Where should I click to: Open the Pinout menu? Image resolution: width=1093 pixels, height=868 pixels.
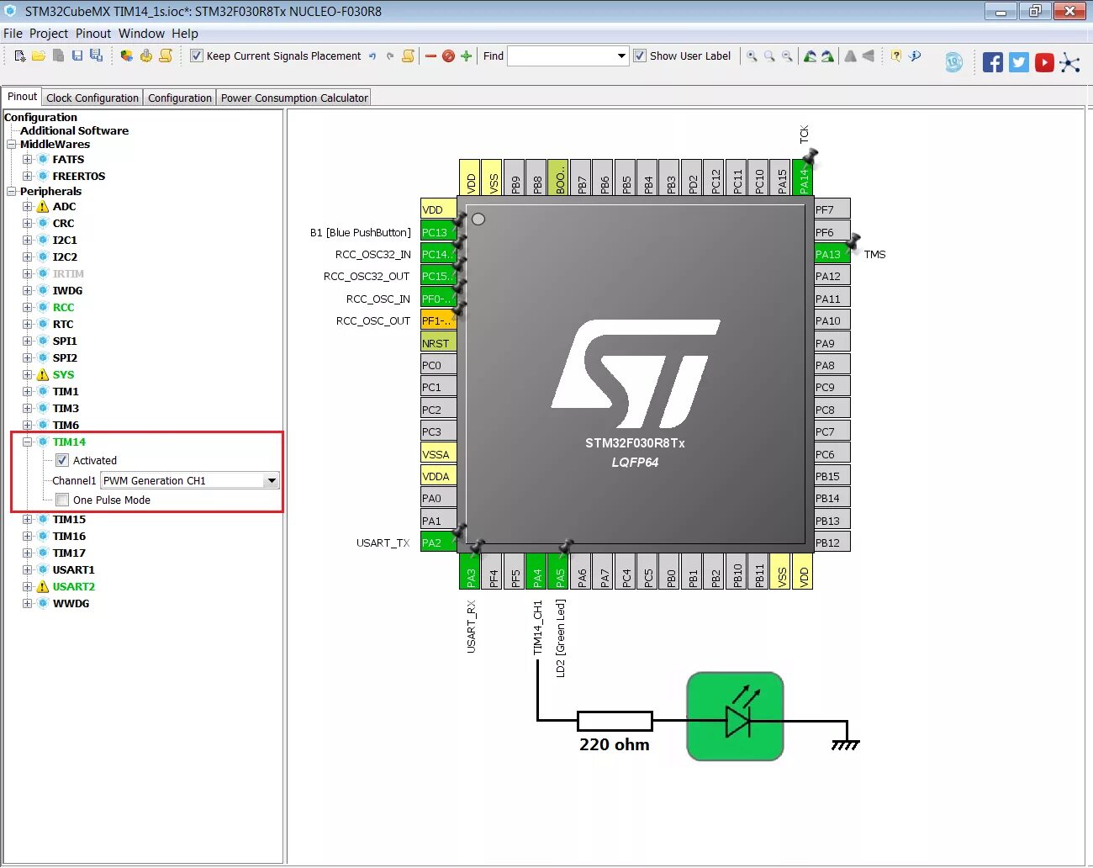coord(92,34)
